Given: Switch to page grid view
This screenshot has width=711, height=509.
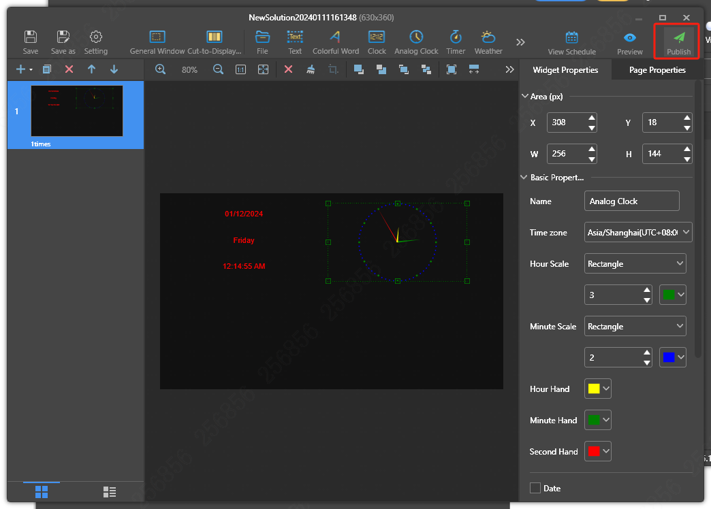Looking at the screenshot, I should (x=42, y=491).
